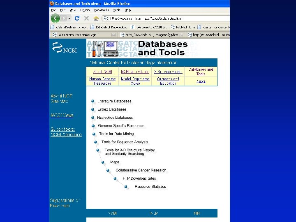Open the Maps menu item

coord(115,162)
